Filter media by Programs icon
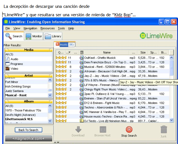Screen dimensions: 178x144 (x=8, y=64)
